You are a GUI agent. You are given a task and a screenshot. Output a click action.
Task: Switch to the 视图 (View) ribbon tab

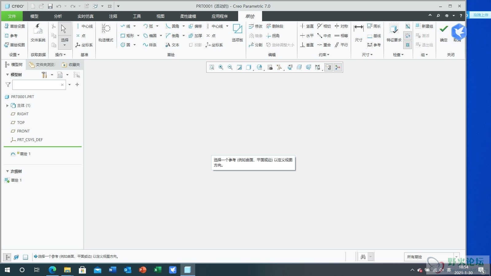160,16
